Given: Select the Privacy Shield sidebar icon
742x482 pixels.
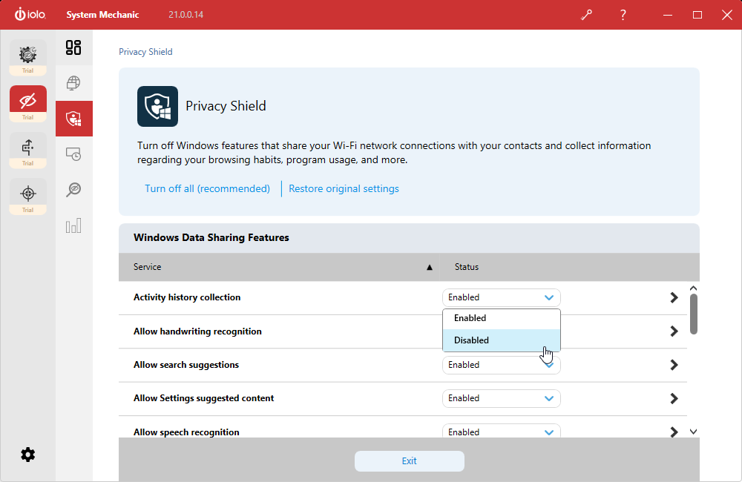Looking at the screenshot, I should (73, 119).
